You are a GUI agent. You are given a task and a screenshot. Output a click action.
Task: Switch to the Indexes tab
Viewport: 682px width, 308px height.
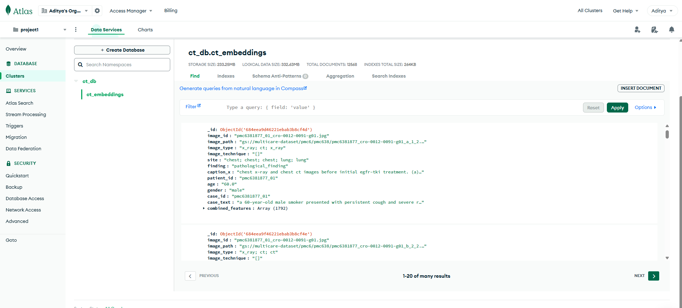[226, 76]
